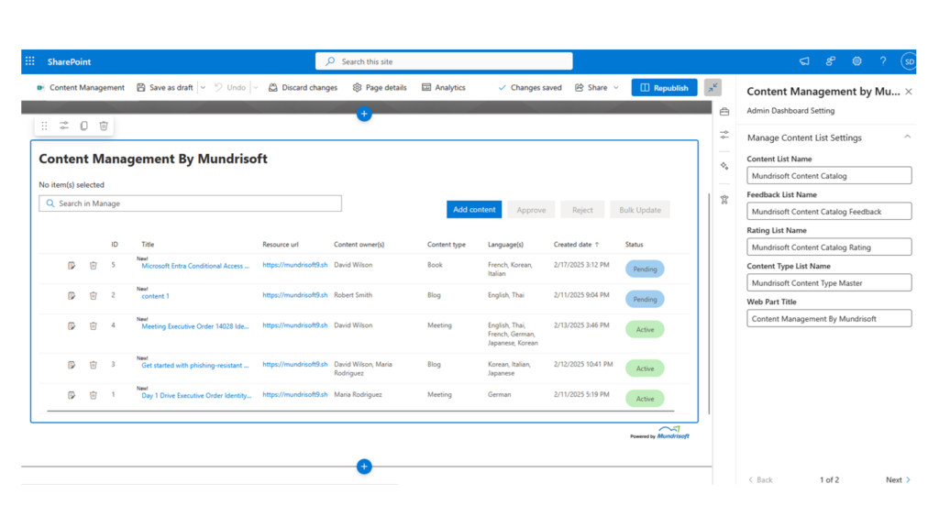Image resolution: width=939 pixels, height=528 pixels.
Task: Edit the Feedback List Name field
Action: point(829,212)
